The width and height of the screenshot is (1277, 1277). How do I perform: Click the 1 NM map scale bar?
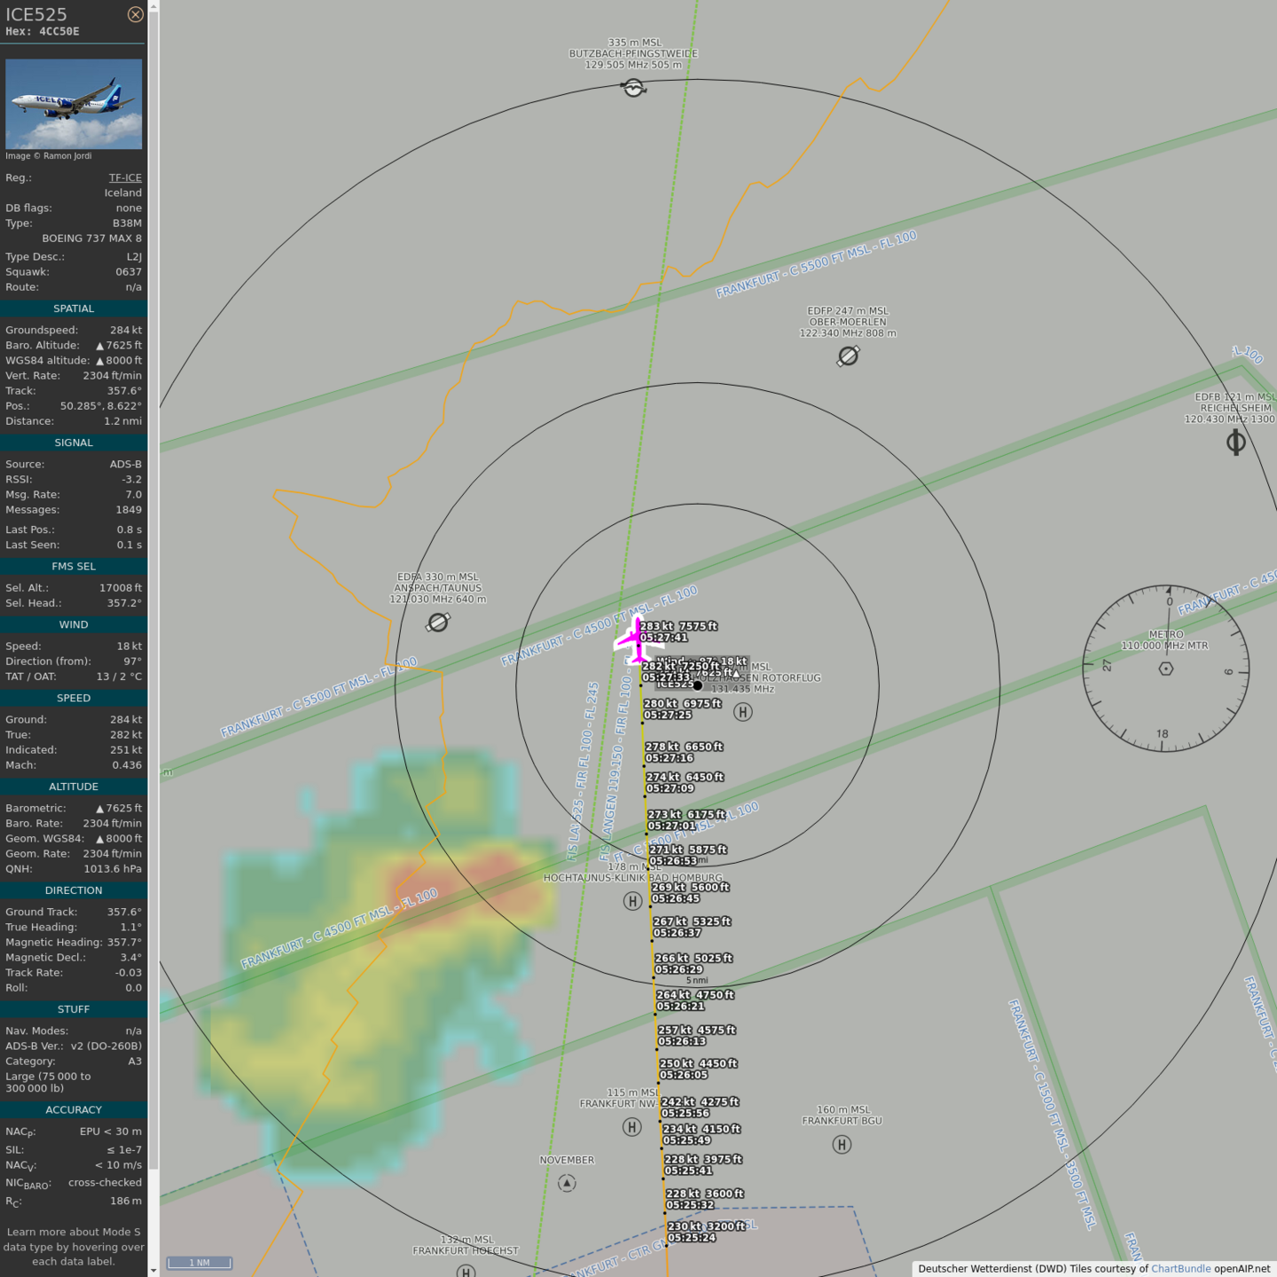point(200,1263)
